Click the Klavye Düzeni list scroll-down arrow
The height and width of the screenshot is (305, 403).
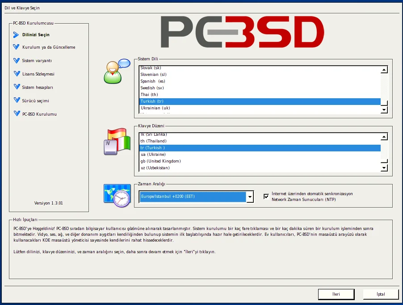point(384,168)
